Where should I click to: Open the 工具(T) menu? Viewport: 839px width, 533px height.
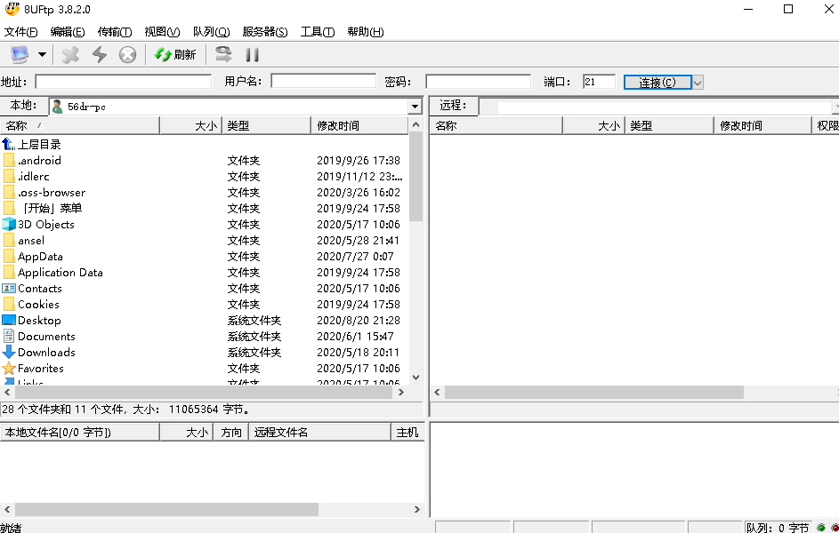[318, 31]
